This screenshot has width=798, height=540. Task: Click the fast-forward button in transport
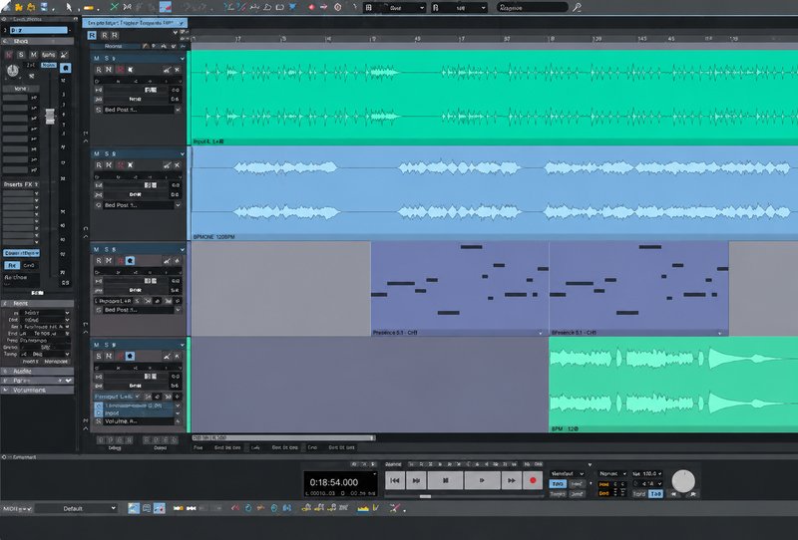(511, 480)
